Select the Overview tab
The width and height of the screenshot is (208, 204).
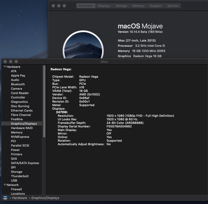pyautogui.click(x=86, y=6)
